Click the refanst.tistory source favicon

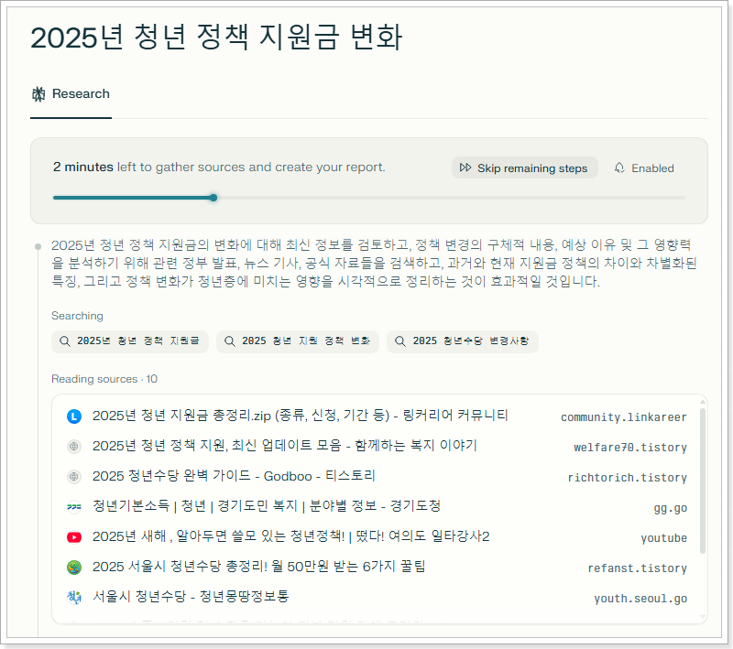tap(74, 568)
